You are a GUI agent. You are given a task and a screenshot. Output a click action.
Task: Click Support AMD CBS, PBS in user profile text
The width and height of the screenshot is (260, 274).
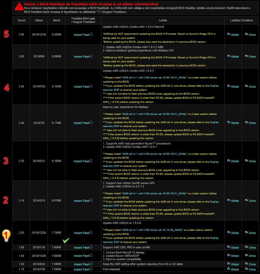[x=127, y=247]
